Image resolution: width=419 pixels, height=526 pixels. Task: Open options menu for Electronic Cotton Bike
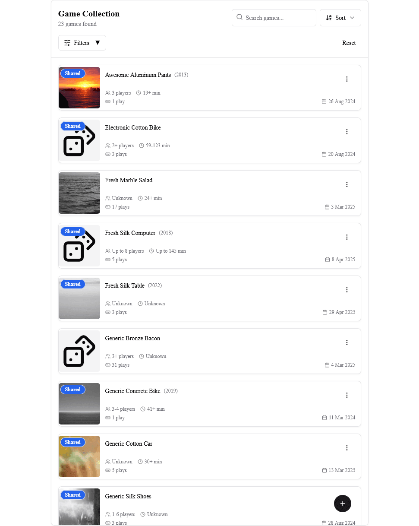(347, 132)
